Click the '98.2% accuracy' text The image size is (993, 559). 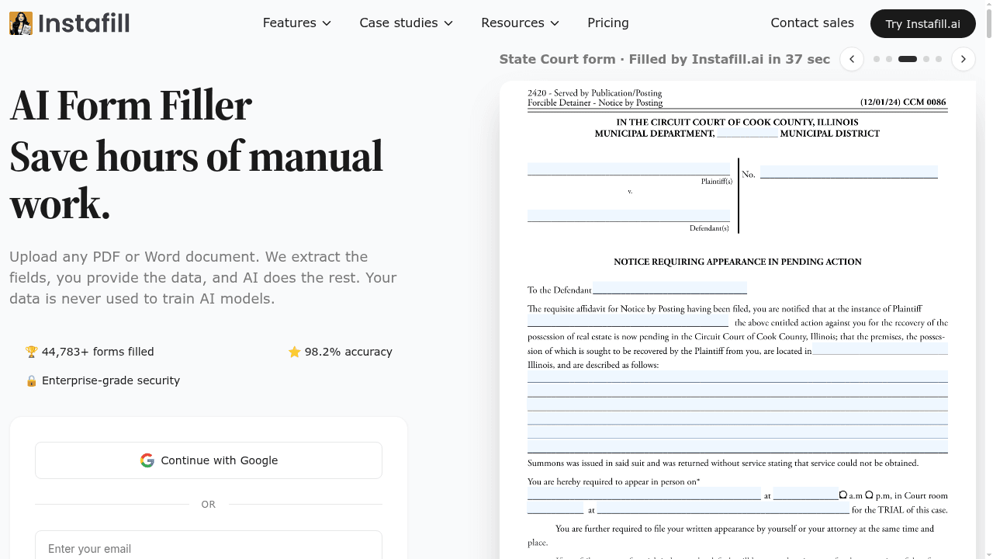pos(348,352)
